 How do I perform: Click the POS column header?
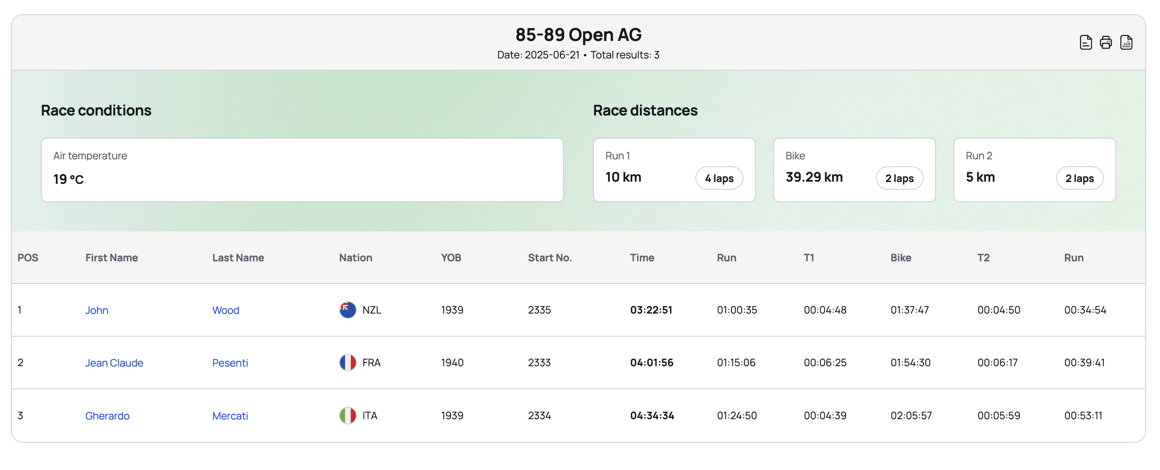[28, 258]
